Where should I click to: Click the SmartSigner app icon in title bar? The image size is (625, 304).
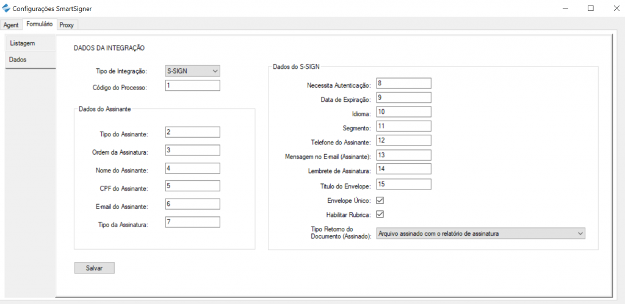coord(6,8)
